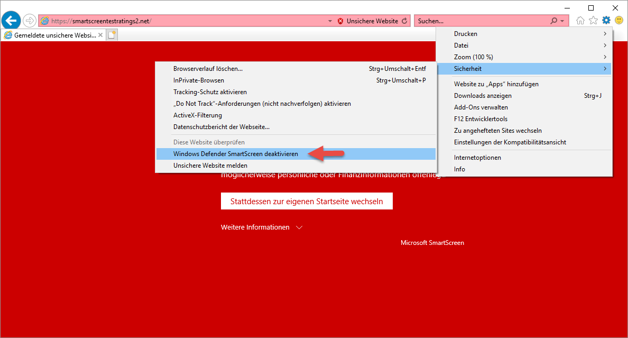Open address bar dropdown arrow
Screen dimensions: 628x338
(x=330, y=21)
